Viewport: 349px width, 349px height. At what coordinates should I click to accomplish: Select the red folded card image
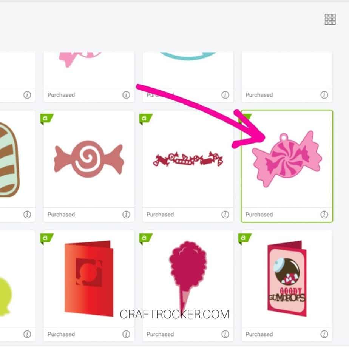click(x=89, y=278)
